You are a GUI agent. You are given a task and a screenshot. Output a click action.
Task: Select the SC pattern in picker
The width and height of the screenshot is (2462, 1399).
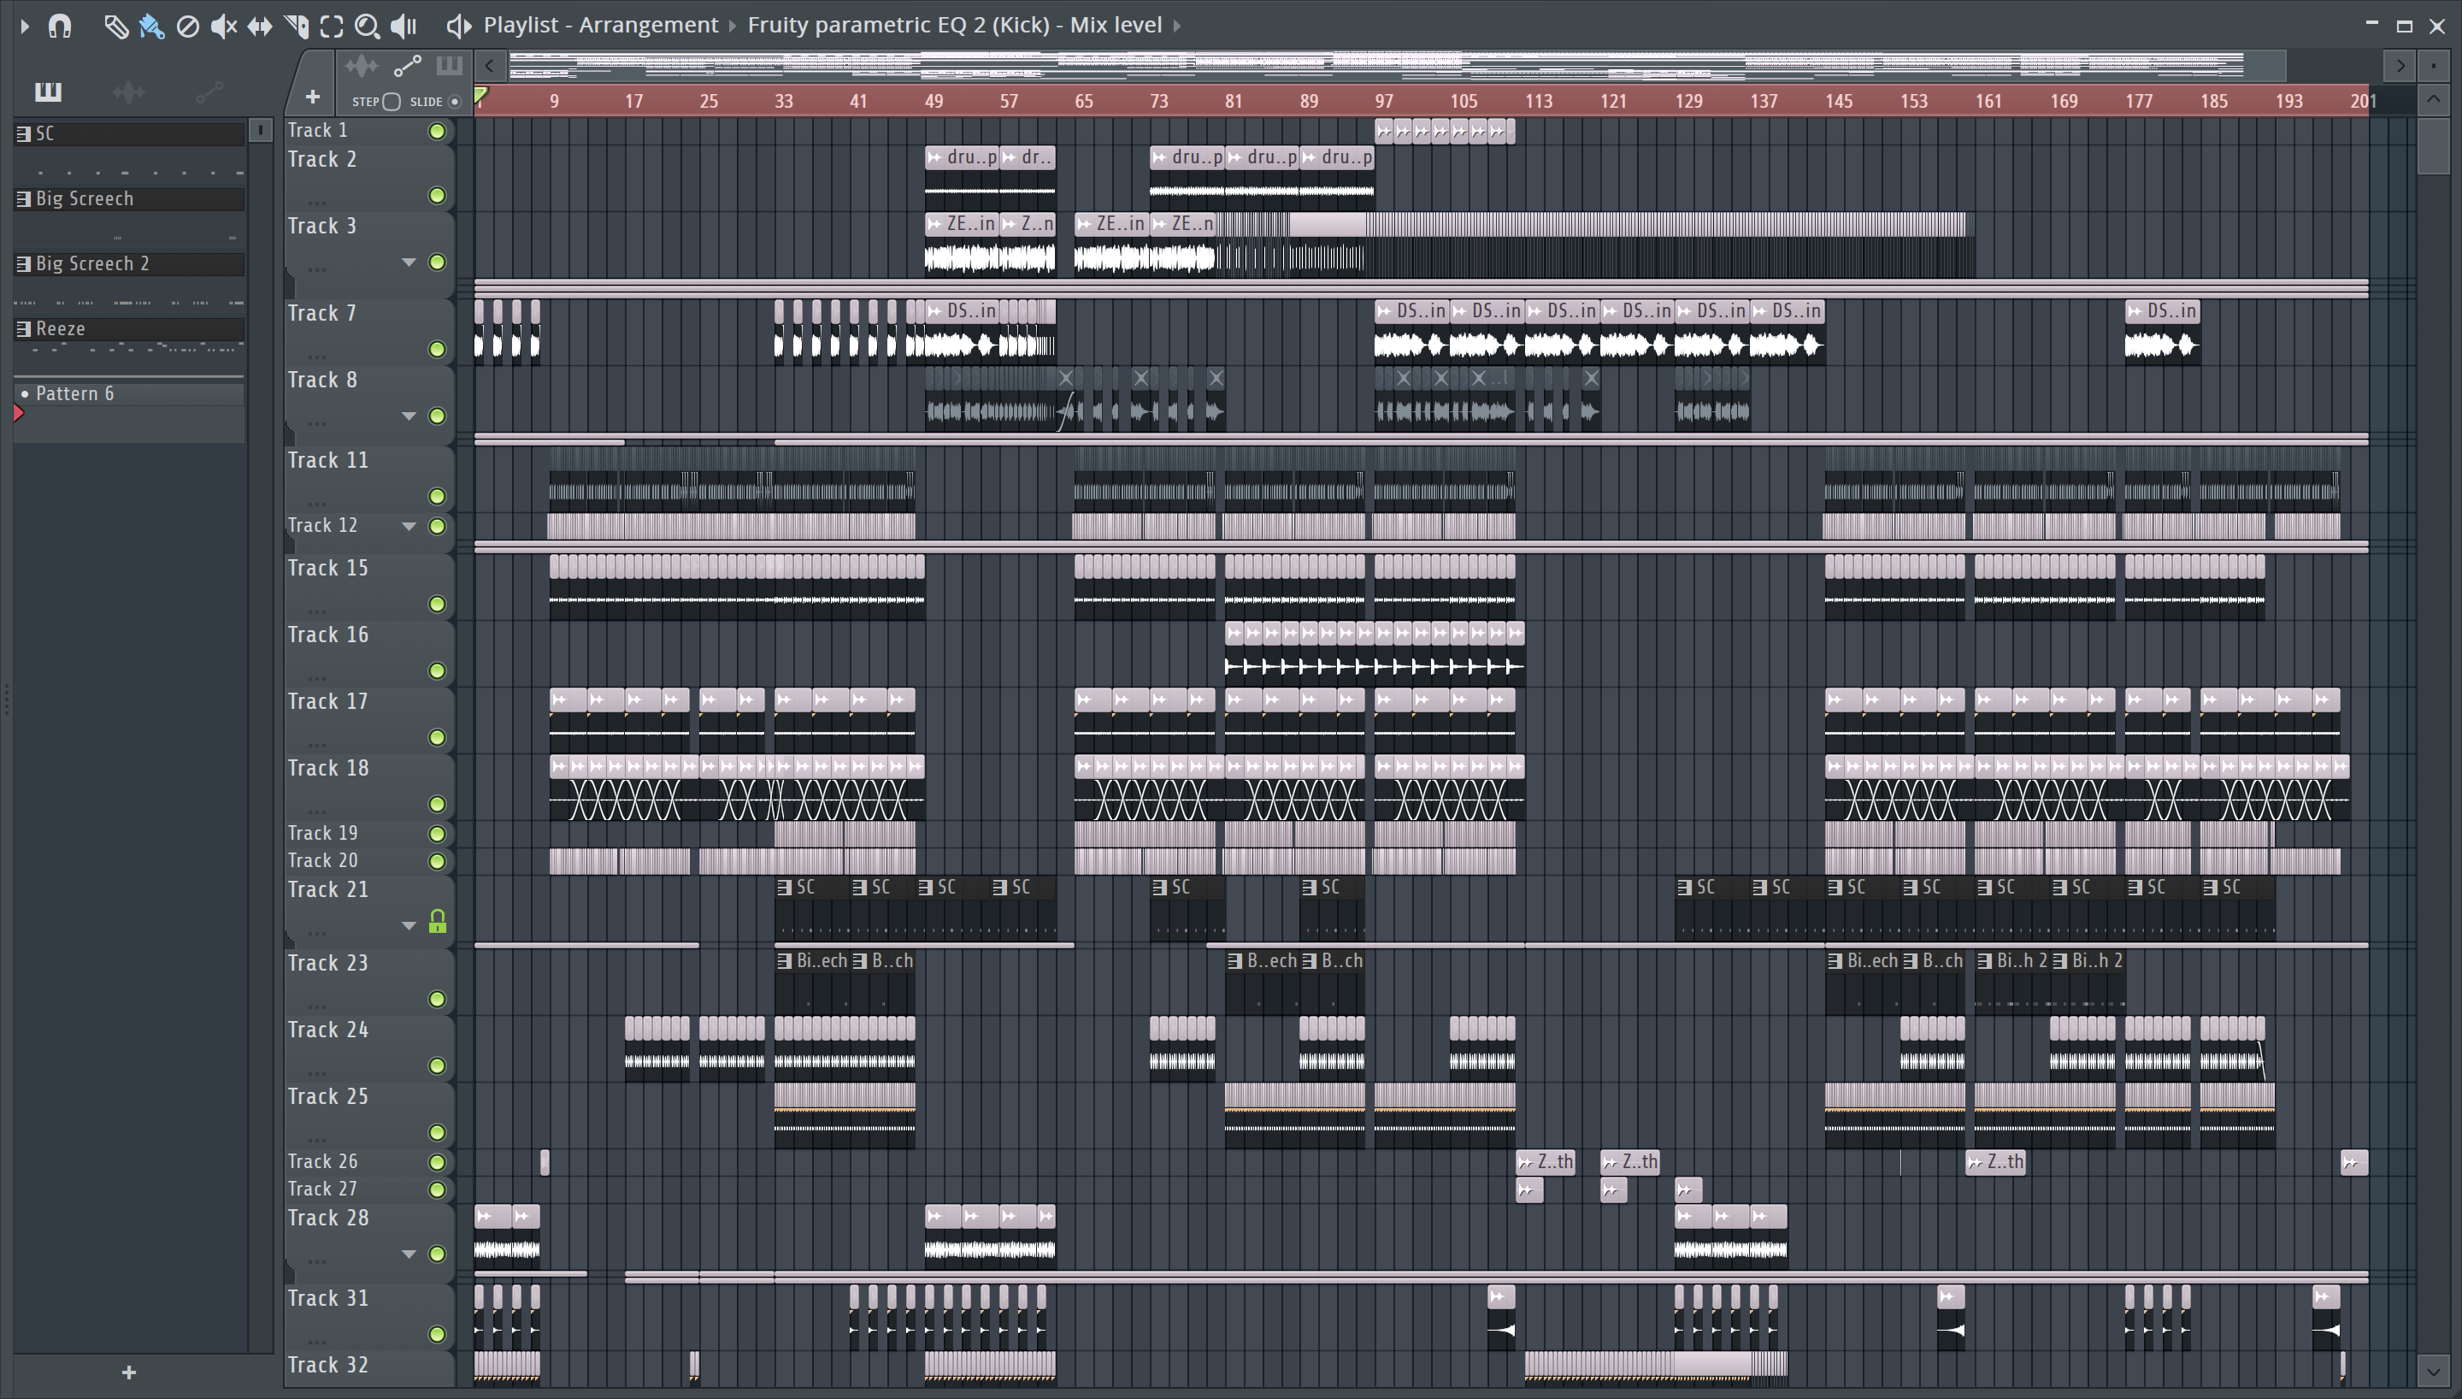(x=130, y=133)
